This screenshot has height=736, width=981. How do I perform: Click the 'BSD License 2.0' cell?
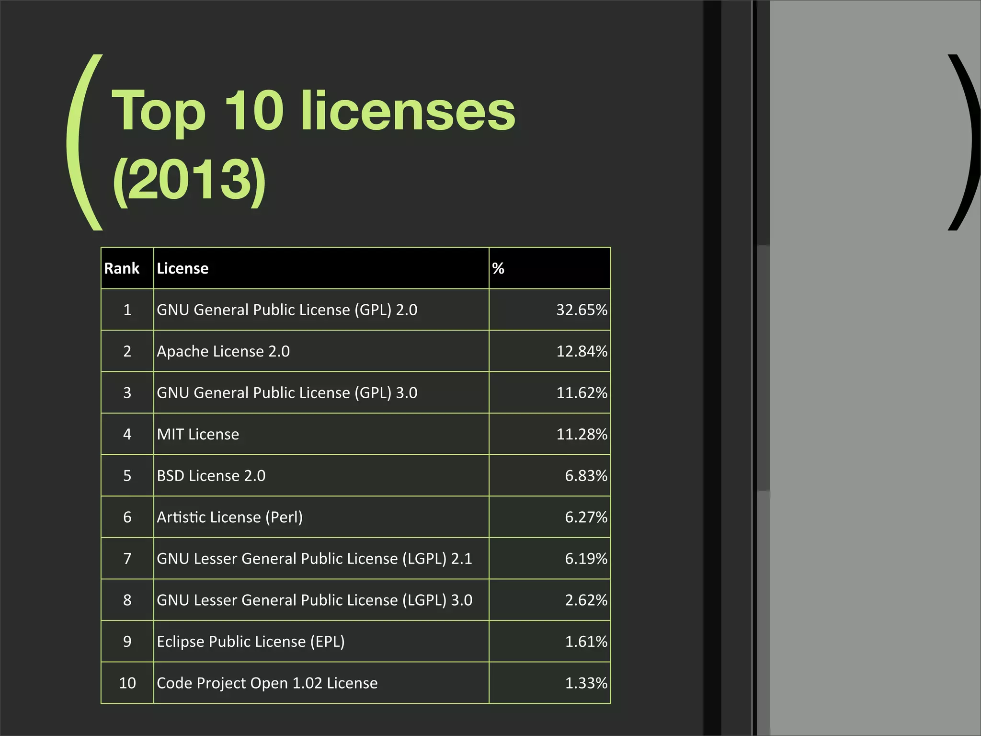coord(211,476)
